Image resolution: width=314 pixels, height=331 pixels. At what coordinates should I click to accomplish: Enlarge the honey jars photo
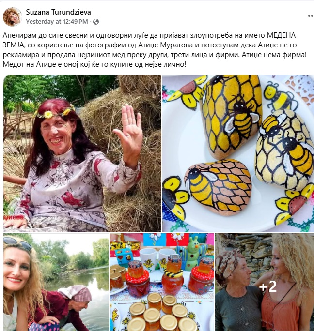pyautogui.click(x=161, y=283)
